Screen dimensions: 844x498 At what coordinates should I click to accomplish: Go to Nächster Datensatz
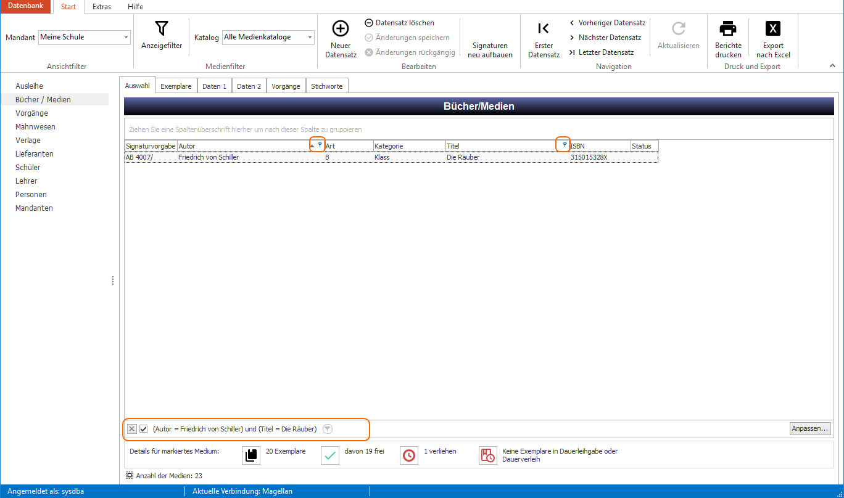[605, 38]
